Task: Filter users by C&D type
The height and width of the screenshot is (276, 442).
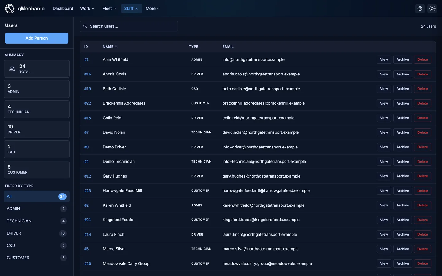Action: click(37, 246)
